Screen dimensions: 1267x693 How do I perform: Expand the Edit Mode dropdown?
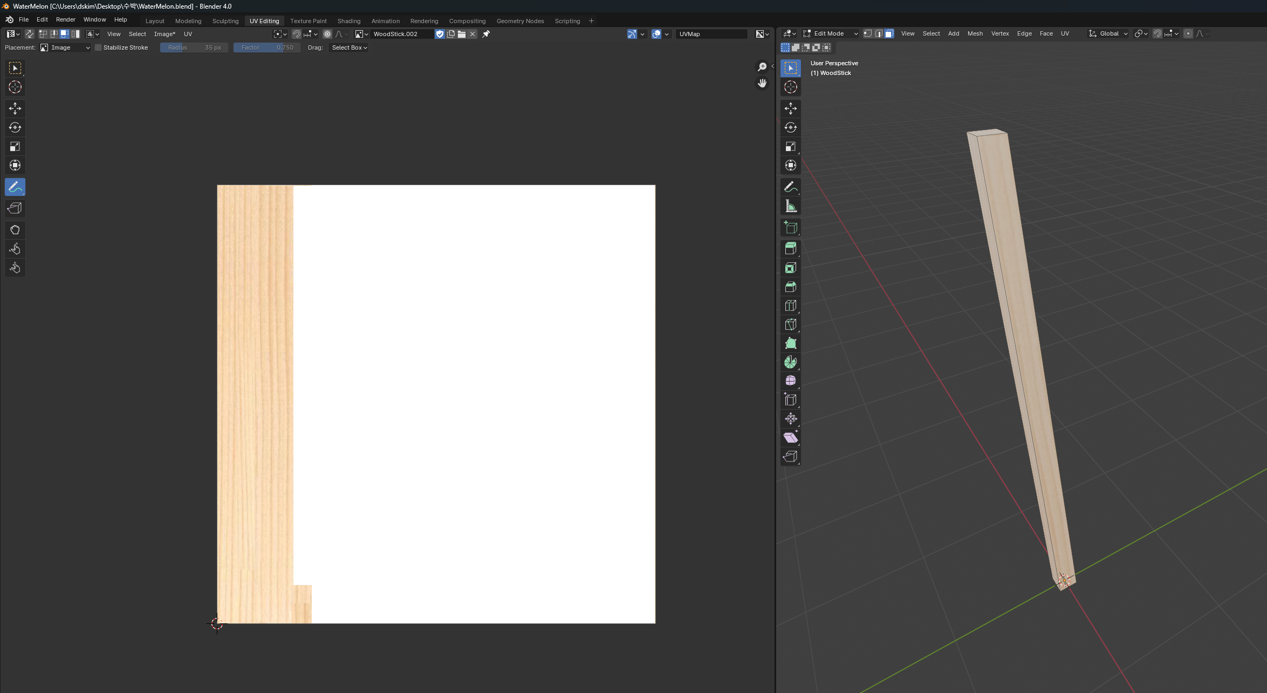click(830, 33)
